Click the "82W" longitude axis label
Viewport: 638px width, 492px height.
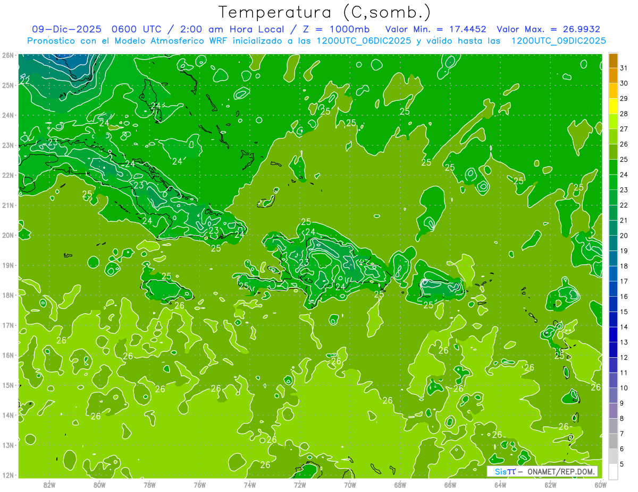(x=49, y=484)
